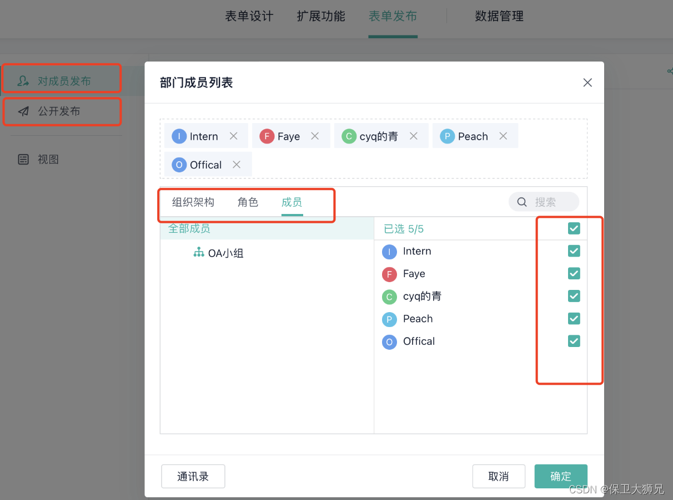Click the cyq的青 selected chip label
This screenshot has width=673, height=500.
379,136
